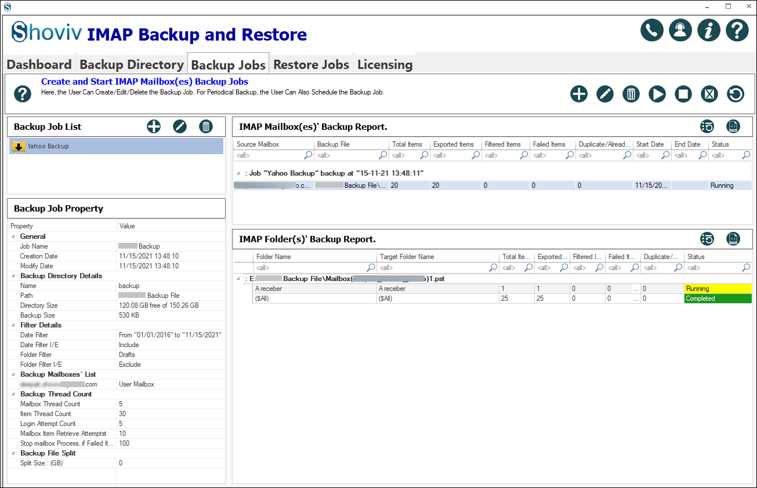Click the circular refresh icon in main toolbar
The height and width of the screenshot is (488, 757).
pos(736,94)
